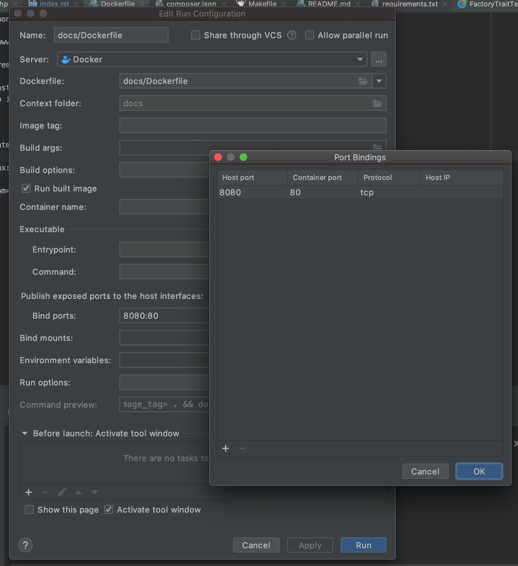Focus the Command input field
The height and width of the screenshot is (566, 518).
pos(164,272)
